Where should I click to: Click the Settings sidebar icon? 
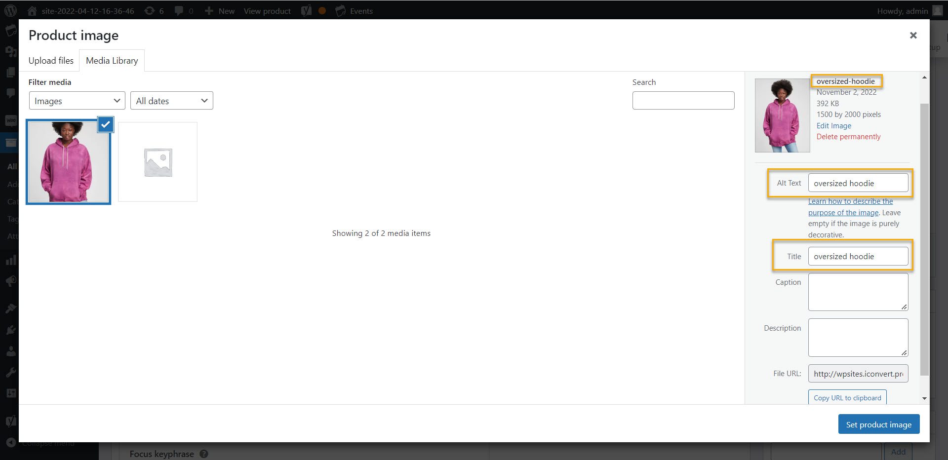point(10,393)
